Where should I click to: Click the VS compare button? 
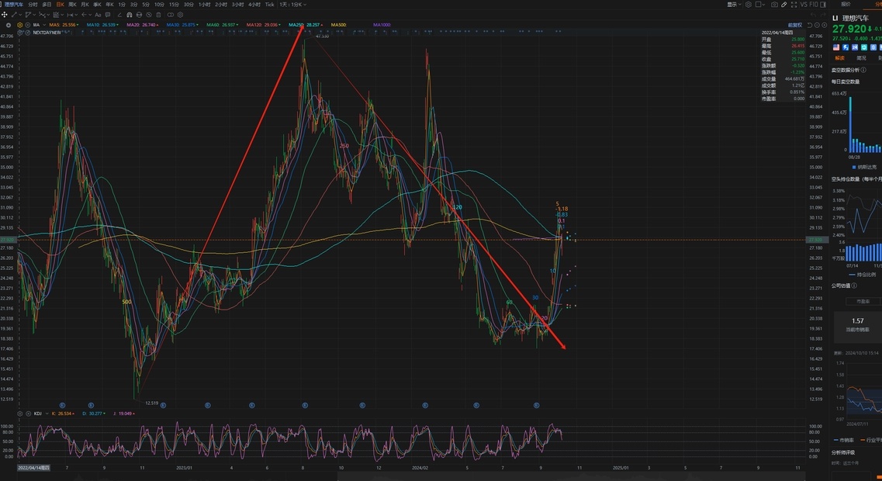coord(804,5)
